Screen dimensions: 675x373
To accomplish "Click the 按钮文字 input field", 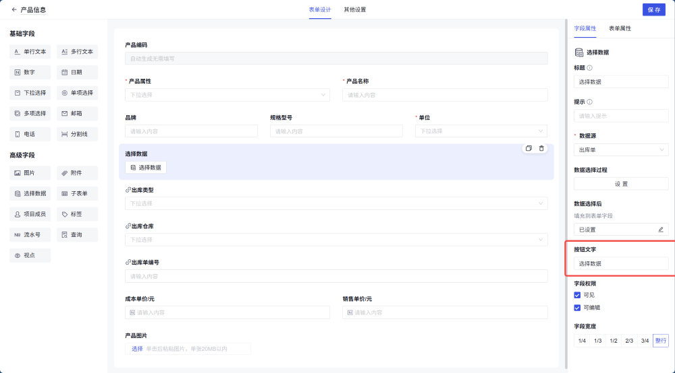I will (621, 263).
